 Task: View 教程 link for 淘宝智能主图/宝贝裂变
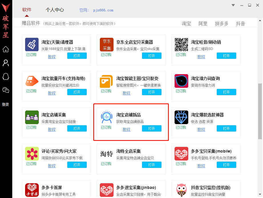126,93
